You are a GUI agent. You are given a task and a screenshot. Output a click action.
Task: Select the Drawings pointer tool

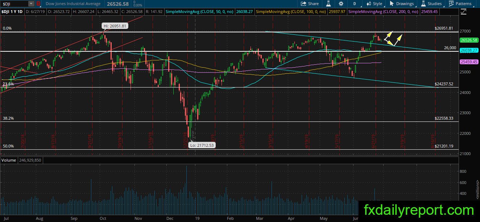[402, 4]
